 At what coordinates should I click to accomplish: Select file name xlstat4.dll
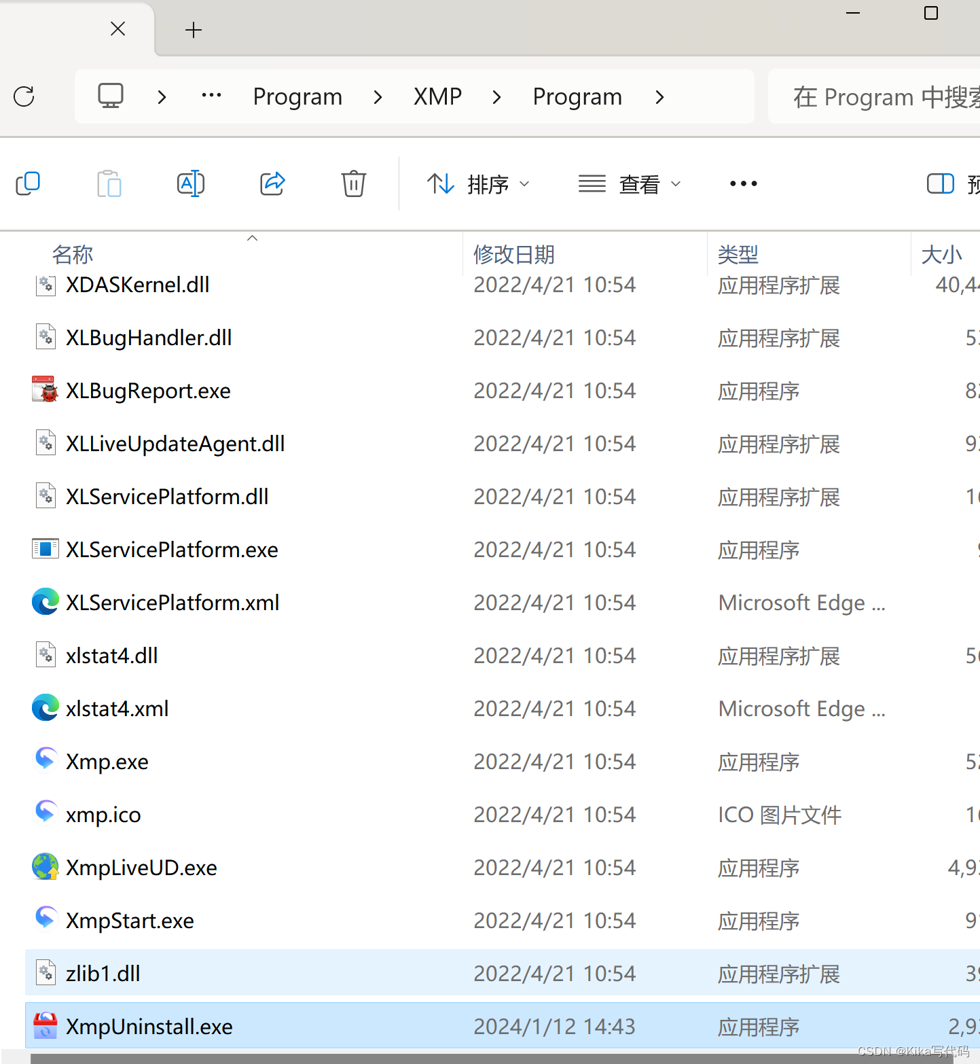[x=112, y=656]
